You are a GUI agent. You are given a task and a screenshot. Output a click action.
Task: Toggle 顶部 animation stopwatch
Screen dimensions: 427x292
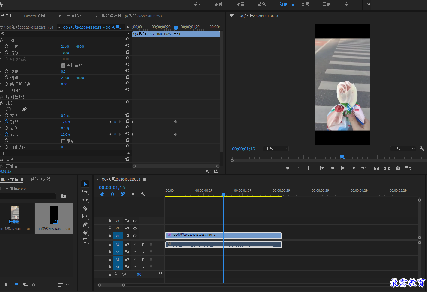[7, 122]
